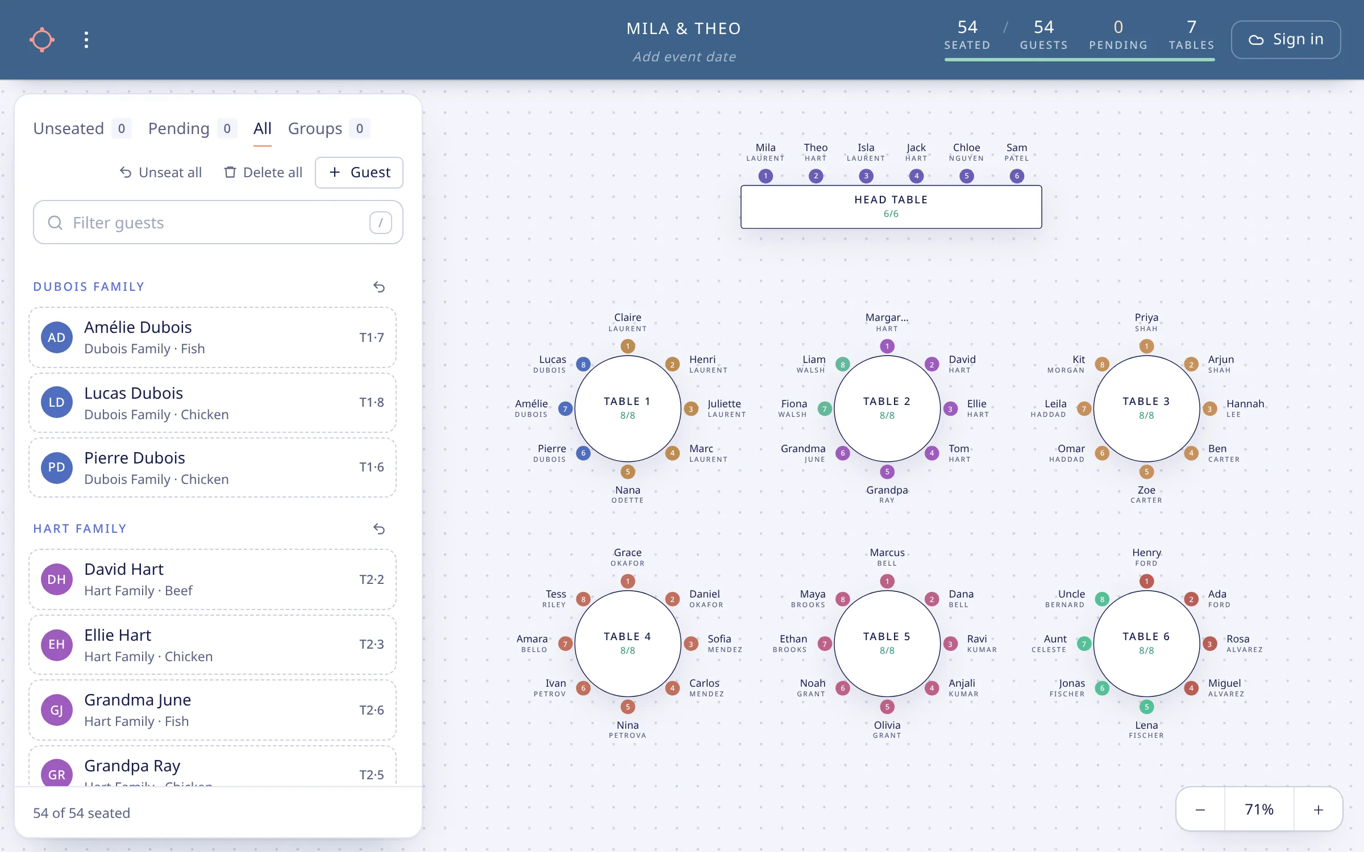
Task: Select Pierre Dubois guest card
Action: click(x=213, y=467)
